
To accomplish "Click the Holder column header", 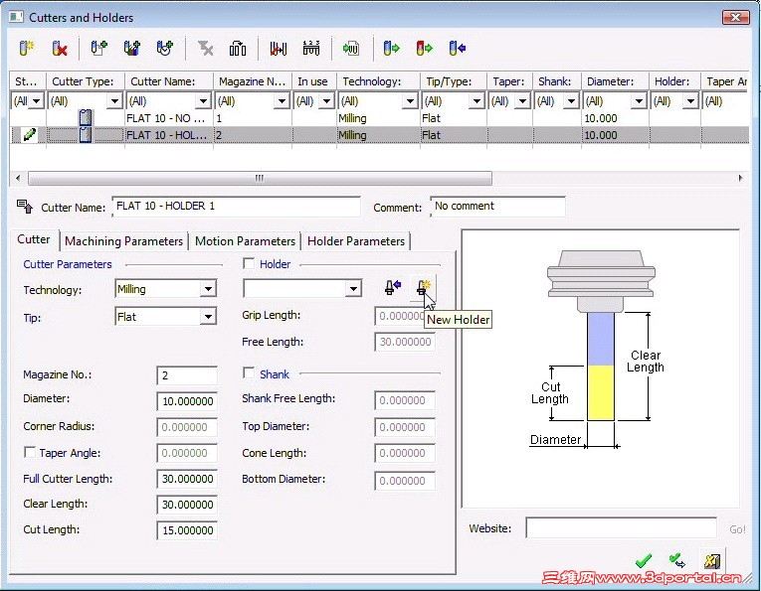I will (x=674, y=81).
